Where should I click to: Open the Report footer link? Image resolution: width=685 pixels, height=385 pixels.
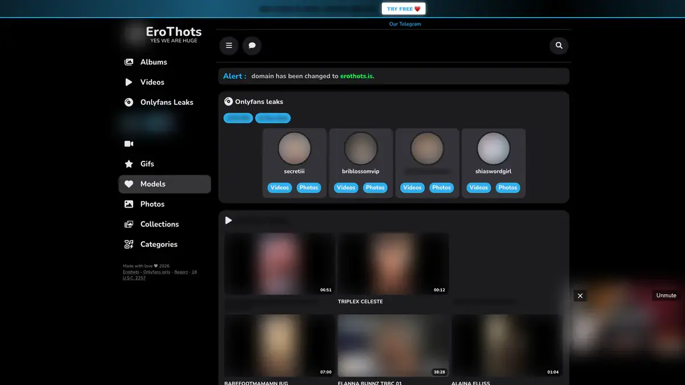click(x=181, y=272)
